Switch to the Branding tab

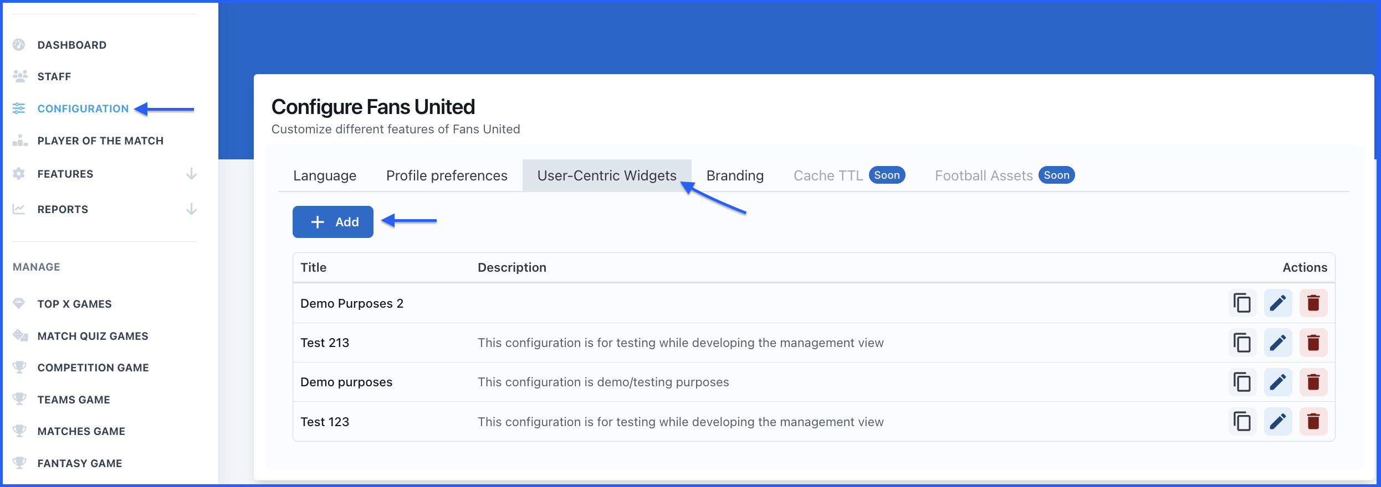735,175
